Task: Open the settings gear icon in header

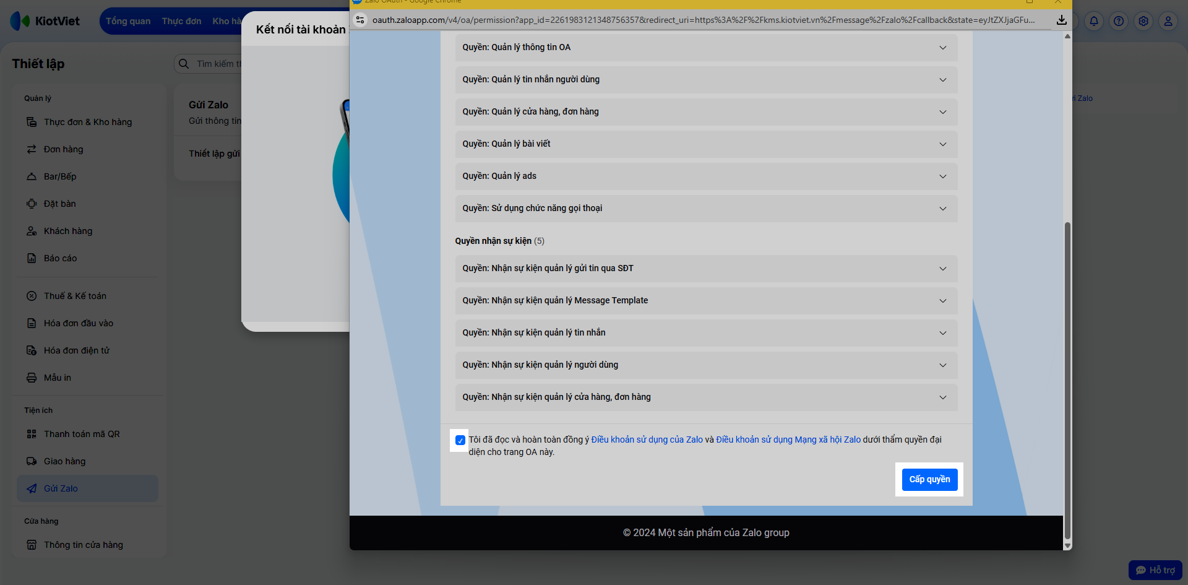Action: [1143, 21]
